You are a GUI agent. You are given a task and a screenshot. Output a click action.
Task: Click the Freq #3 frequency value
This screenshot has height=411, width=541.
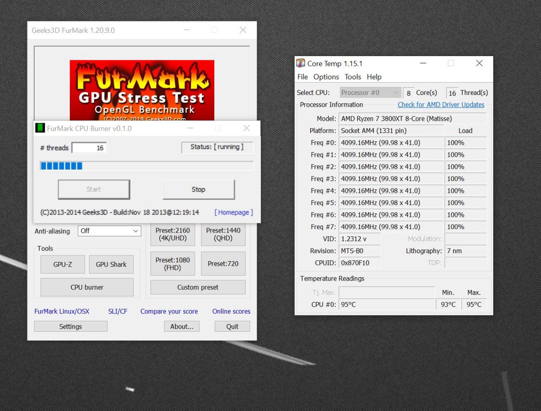(391, 179)
